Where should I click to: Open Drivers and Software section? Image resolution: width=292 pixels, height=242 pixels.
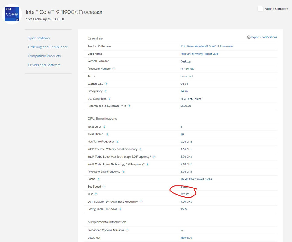click(x=44, y=65)
